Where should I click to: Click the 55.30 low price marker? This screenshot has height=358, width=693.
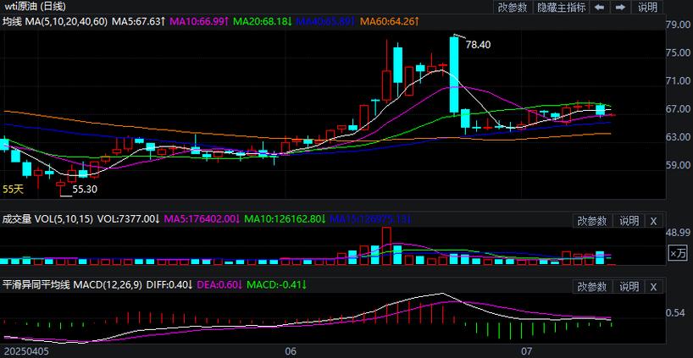click(x=85, y=190)
